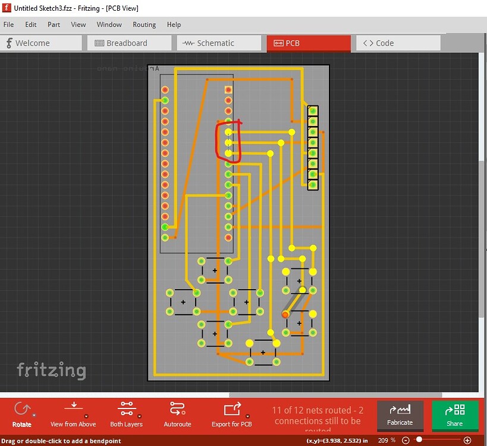Viewport: 487px width, 446px height.
Task: Run the Autoroute tool
Action: point(178,408)
